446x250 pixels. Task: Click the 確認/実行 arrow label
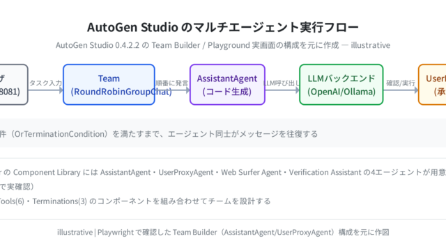point(401,83)
